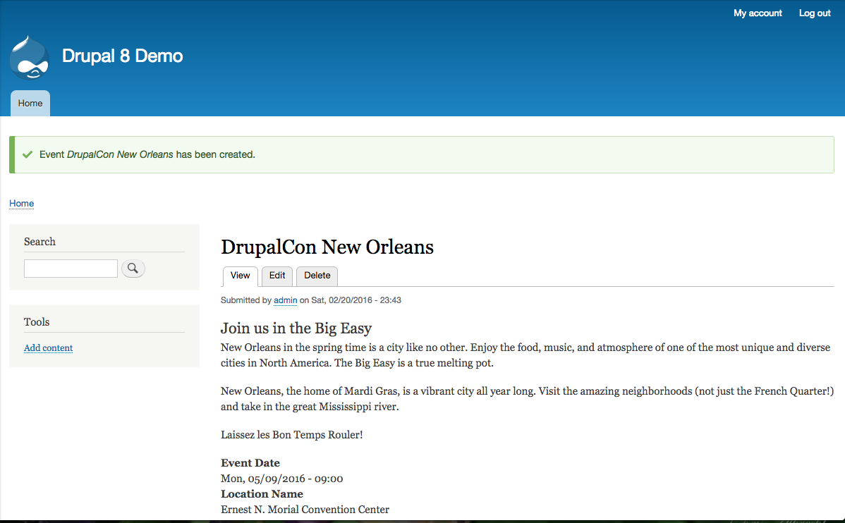
Task: Click the search magnifier button
Action: [x=133, y=269]
